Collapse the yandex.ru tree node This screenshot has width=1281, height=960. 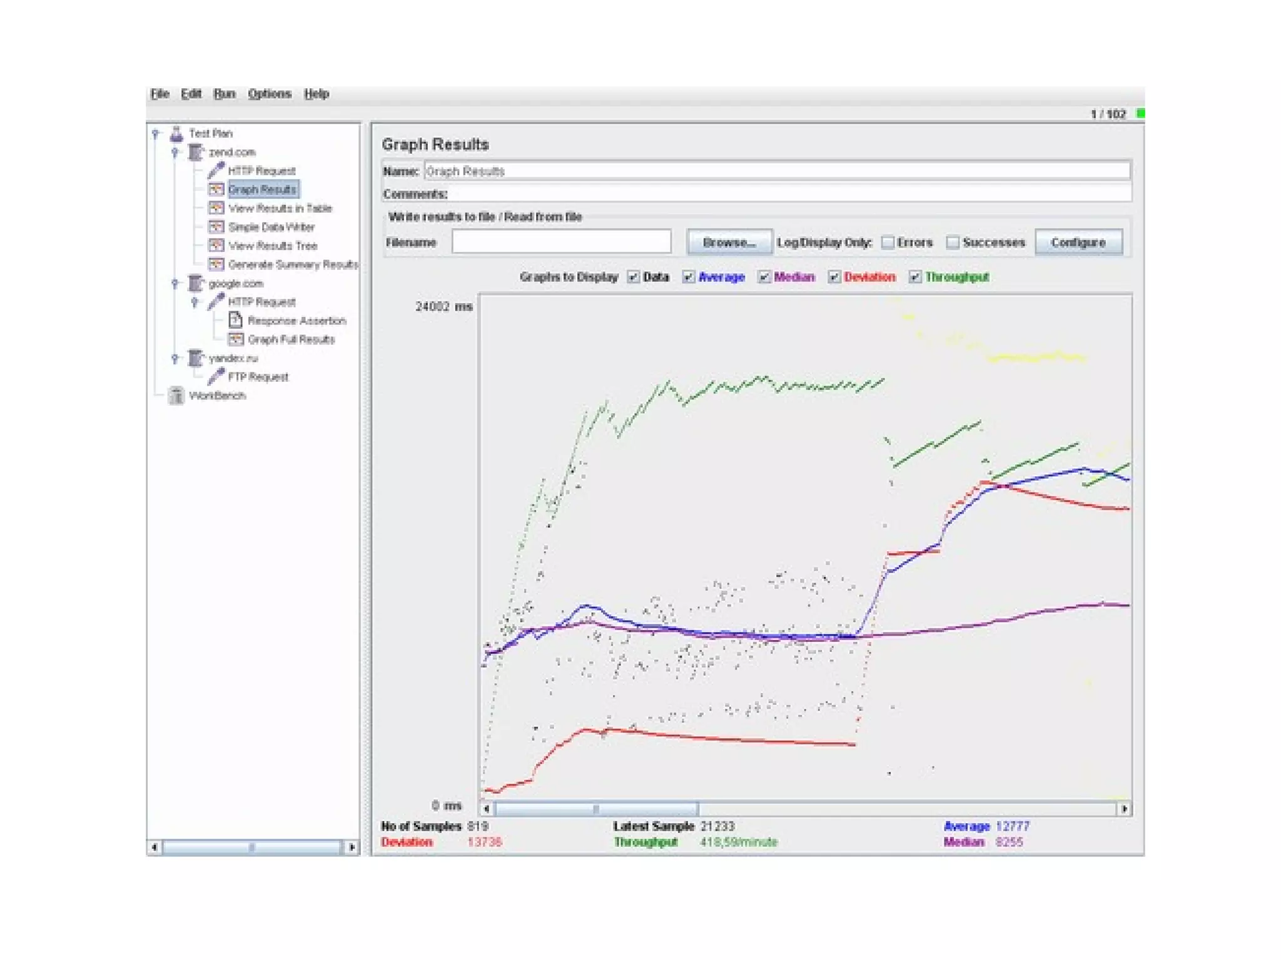click(x=175, y=359)
